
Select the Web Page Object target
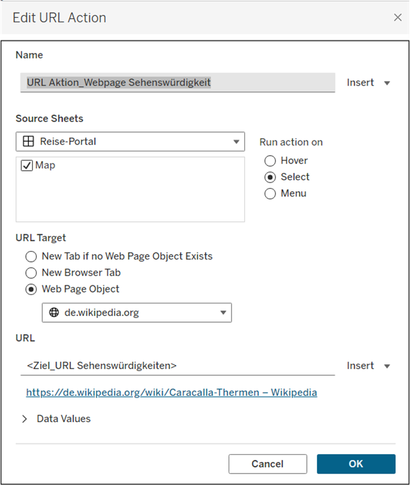pyautogui.click(x=31, y=289)
